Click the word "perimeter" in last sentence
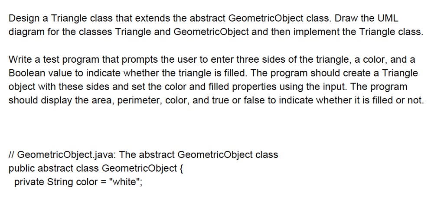 coord(140,100)
